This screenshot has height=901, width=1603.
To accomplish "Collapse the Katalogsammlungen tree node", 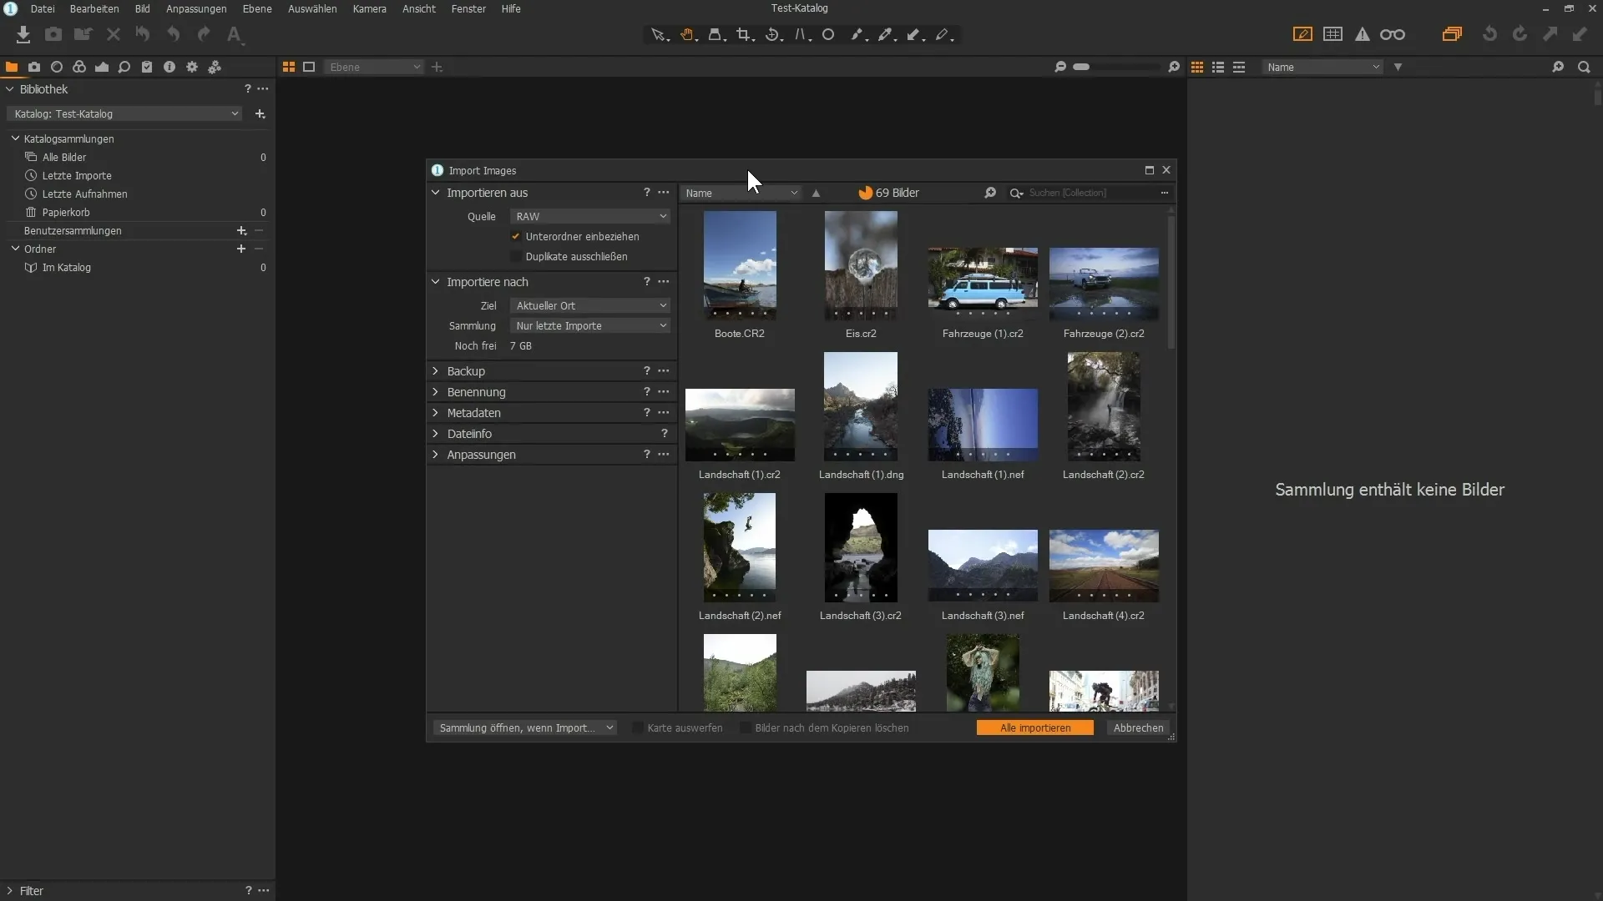I will point(15,138).
